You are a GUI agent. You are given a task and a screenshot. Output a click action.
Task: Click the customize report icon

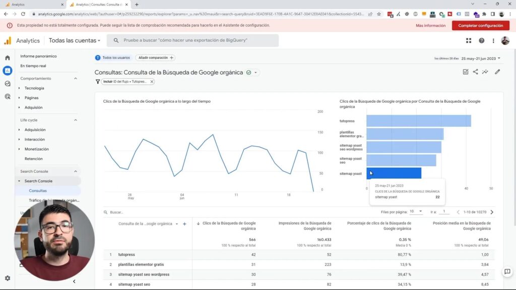point(465,71)
